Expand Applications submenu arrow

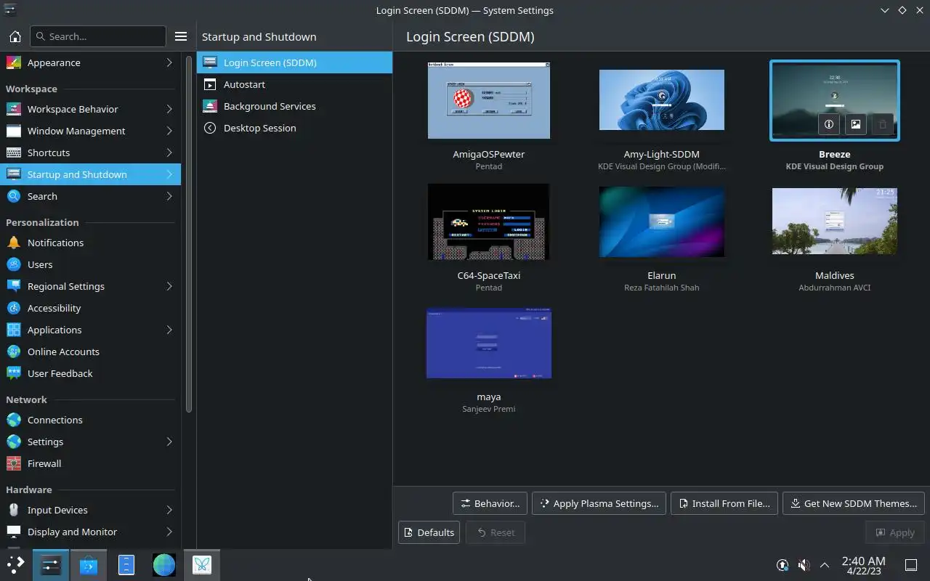169,330
